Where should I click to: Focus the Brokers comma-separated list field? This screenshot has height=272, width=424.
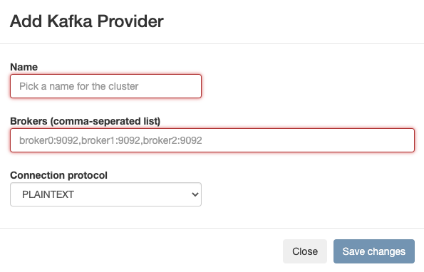212,140
